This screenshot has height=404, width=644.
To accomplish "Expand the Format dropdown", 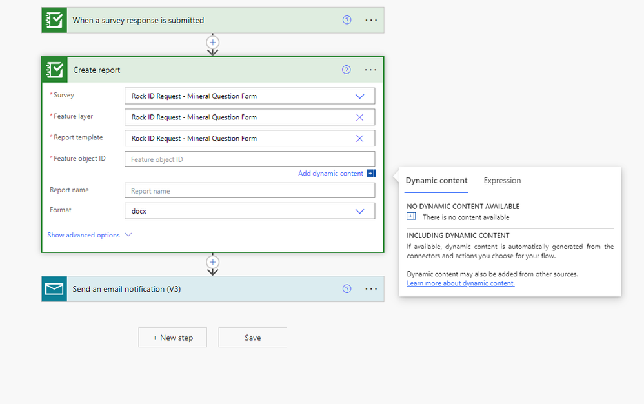I will coord(359,211).
